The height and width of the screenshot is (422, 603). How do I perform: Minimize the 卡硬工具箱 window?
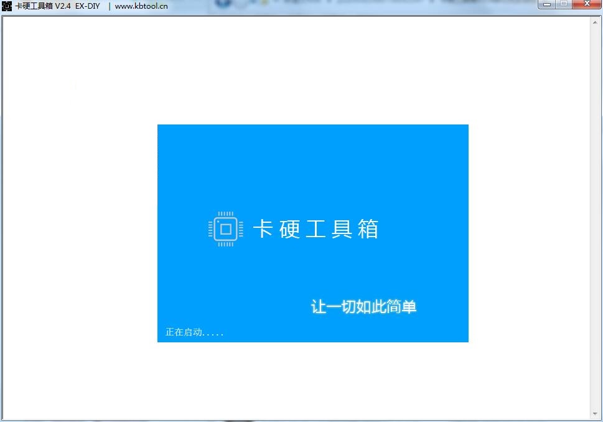[547, 4]
